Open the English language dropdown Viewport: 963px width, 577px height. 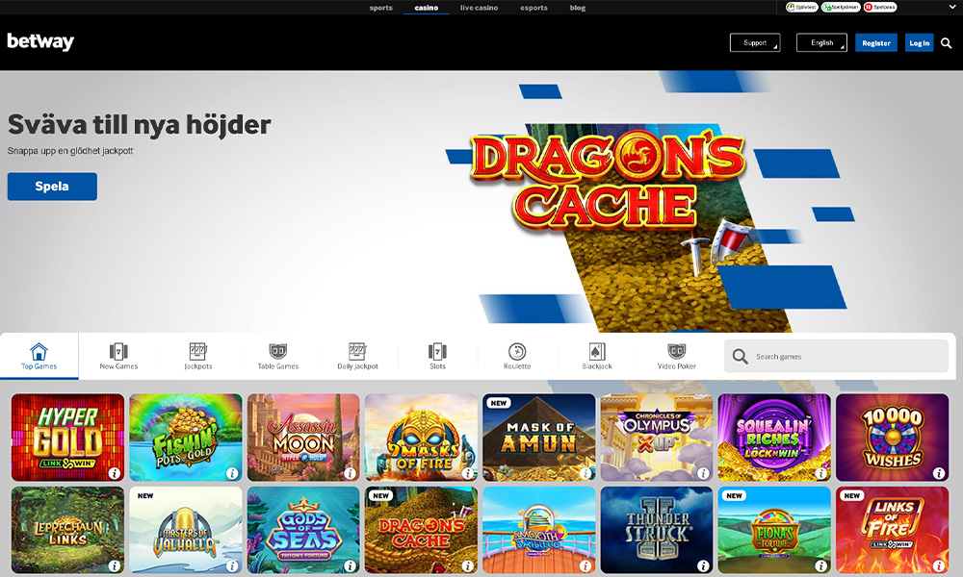click(x=821, y=43)
